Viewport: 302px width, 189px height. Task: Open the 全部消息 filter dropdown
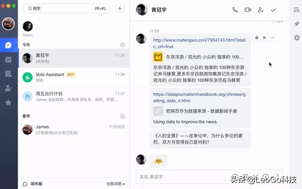pyautogui.click(x=116, y=184)
